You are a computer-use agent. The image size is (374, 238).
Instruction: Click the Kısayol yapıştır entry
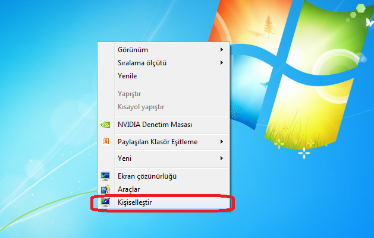(x=164, y=107)
